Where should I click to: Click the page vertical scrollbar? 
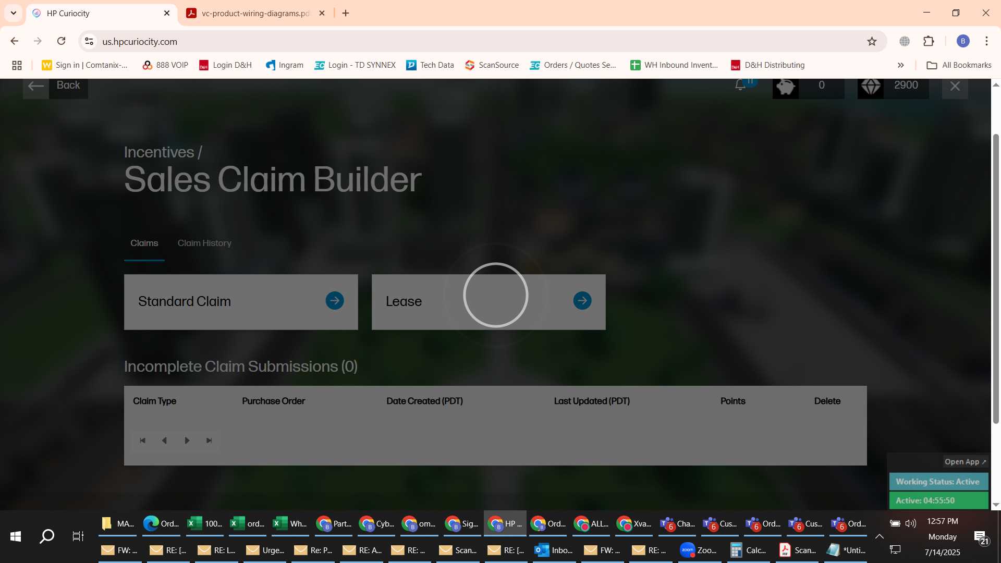tap(996, 279)
